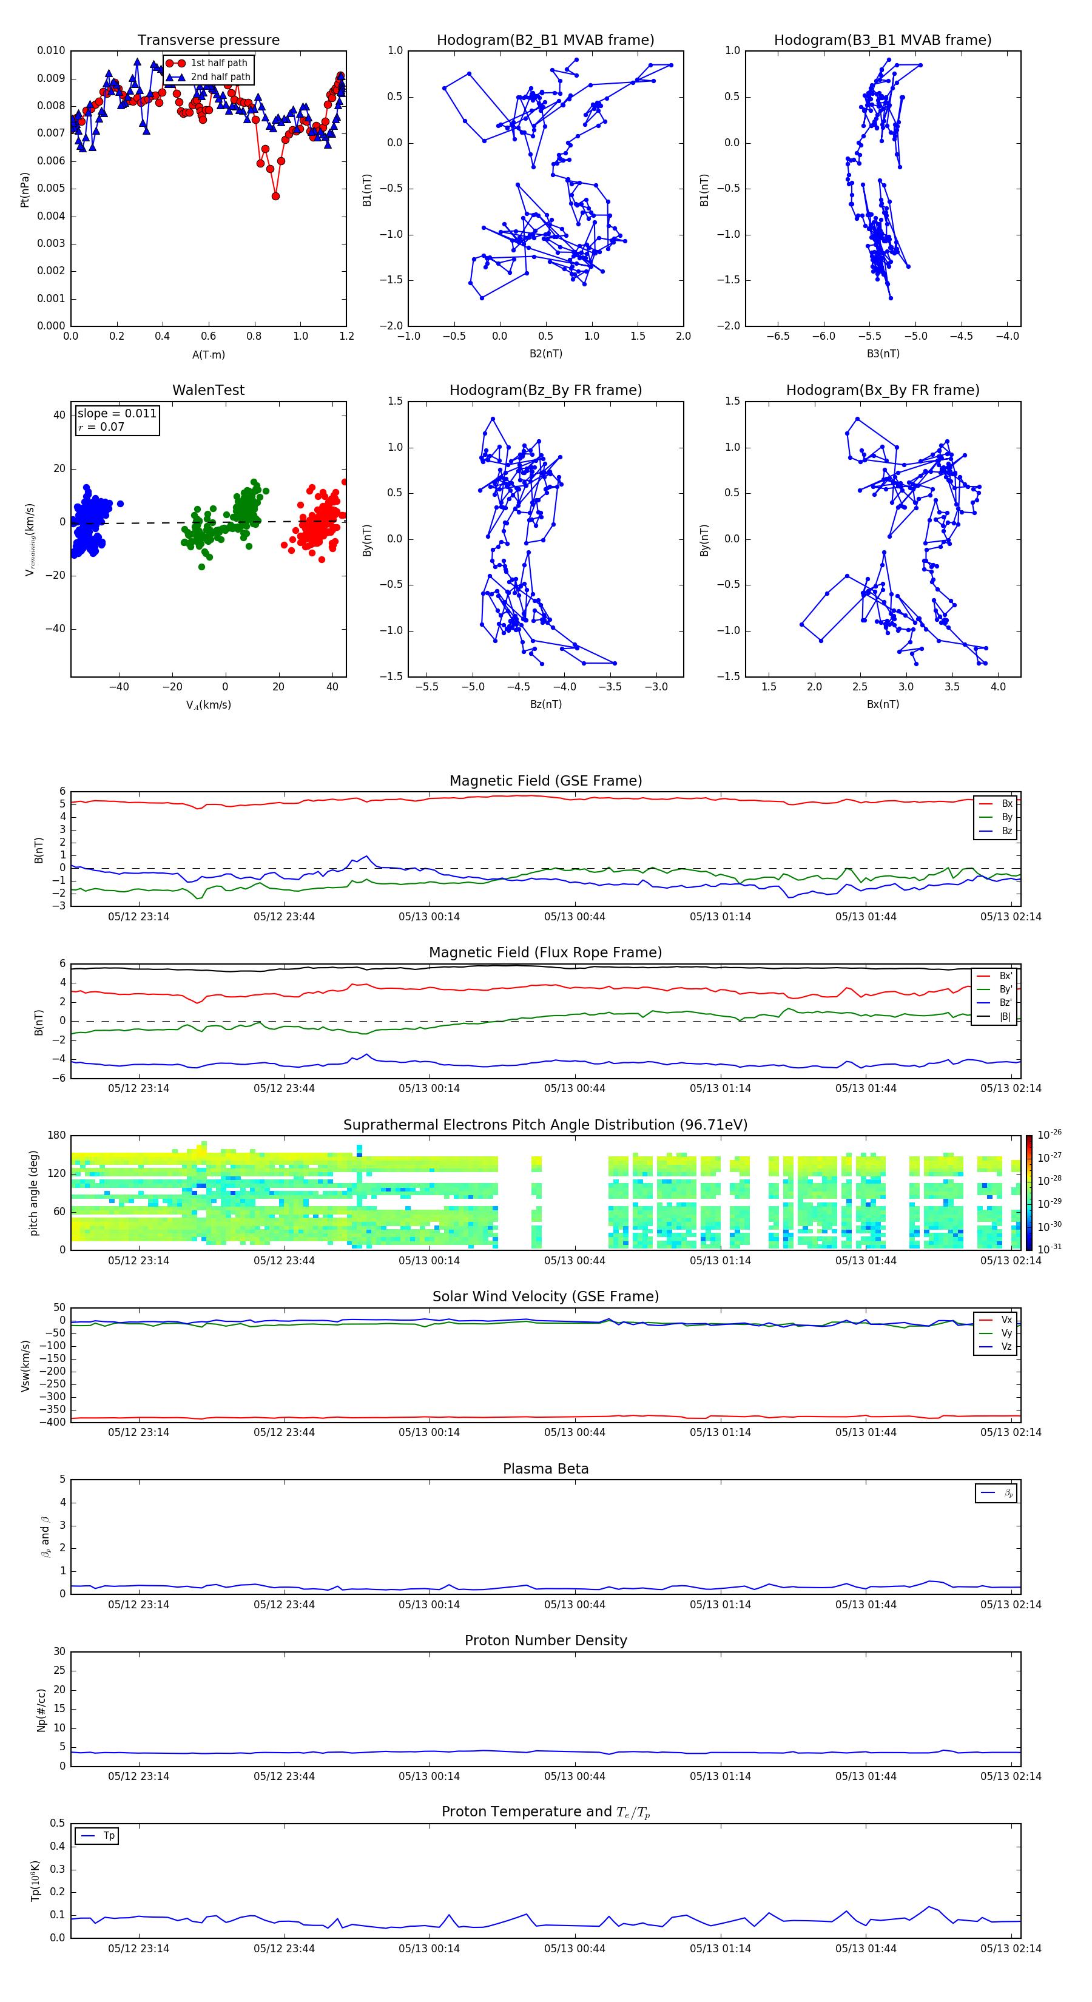
Task: Click the 'Hodogram(Bx_By FR frame)' title
Action: (883, 390)
